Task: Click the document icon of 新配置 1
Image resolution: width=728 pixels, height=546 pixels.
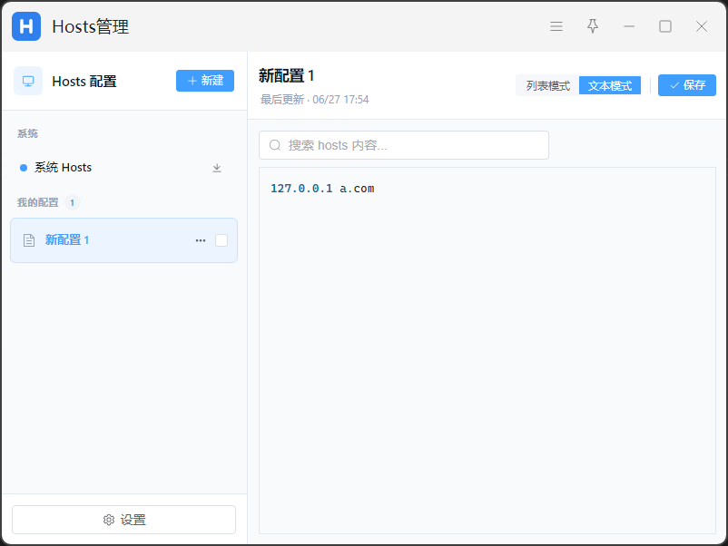Action: [29, 240]
